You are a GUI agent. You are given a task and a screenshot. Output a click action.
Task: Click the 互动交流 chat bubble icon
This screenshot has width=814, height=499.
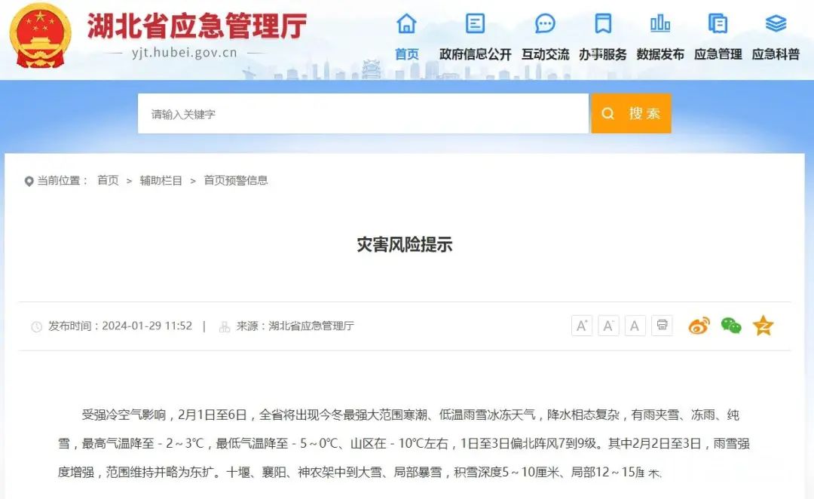pos(545,24)
